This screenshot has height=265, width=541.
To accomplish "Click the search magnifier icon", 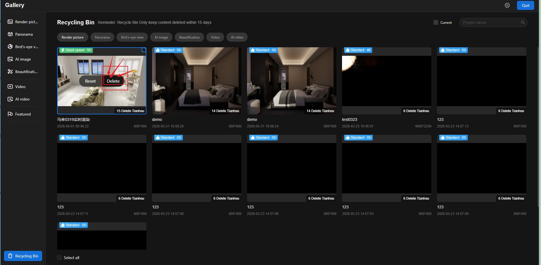I will click(x=523, y=22).
